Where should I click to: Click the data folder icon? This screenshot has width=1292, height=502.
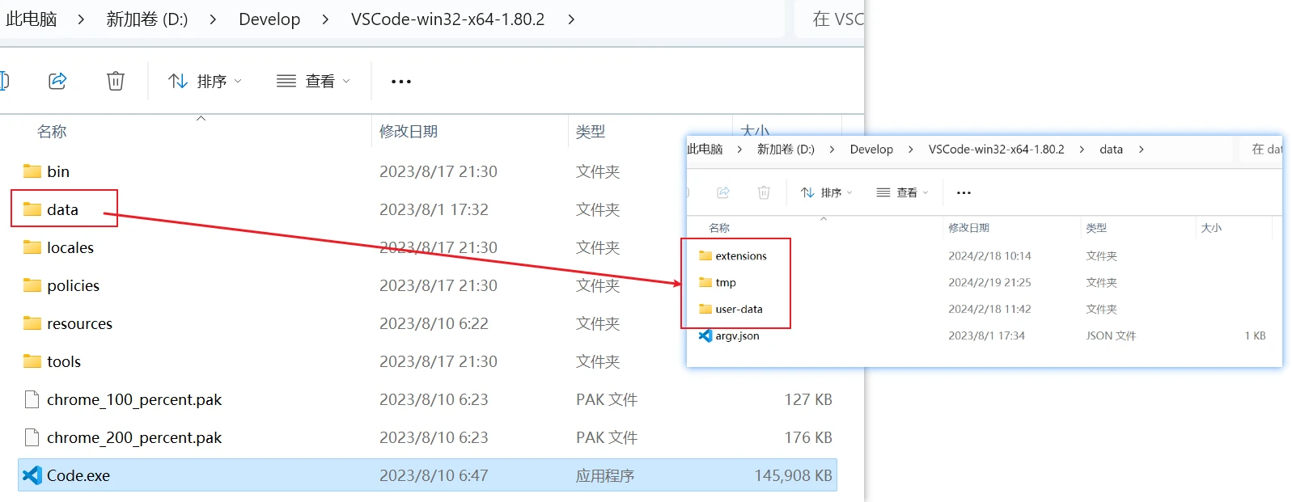click(32, 209)
